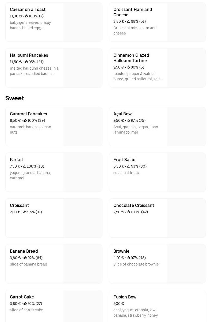Click thumbs-up icon next to Açaí Bowl rating
Screen dimensions: 215x322
click(128, 121)
